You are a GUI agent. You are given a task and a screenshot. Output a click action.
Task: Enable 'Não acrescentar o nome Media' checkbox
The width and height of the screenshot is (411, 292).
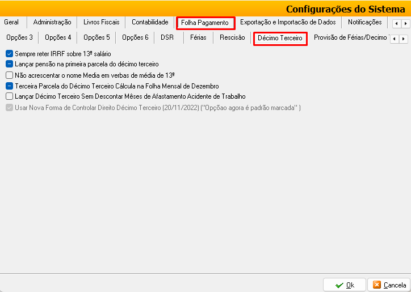[x=9, y=75]
